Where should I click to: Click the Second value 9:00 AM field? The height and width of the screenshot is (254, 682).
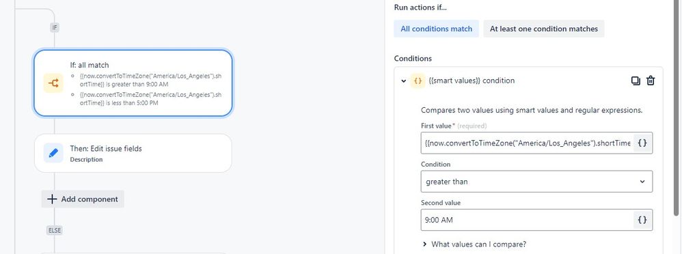527,220
